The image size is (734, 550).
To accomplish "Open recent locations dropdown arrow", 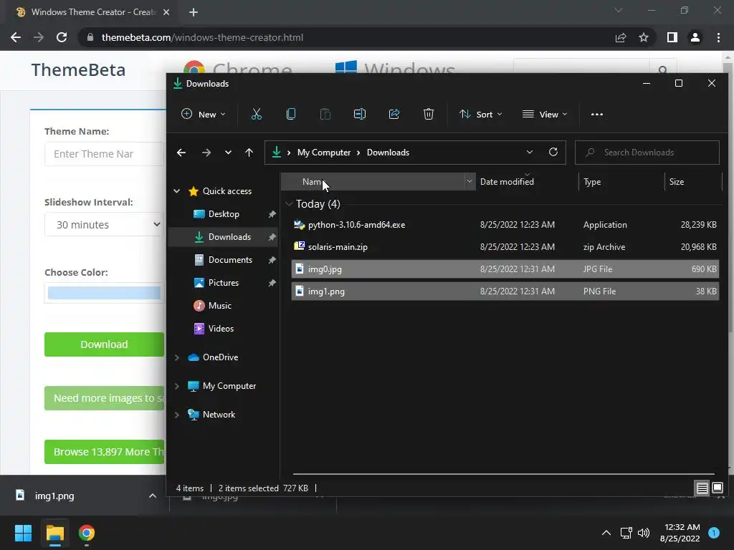I will pyautogui.click(x=228, y=153).
